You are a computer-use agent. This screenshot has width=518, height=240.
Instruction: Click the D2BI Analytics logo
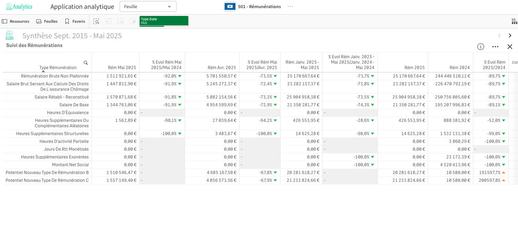point(19,6)
